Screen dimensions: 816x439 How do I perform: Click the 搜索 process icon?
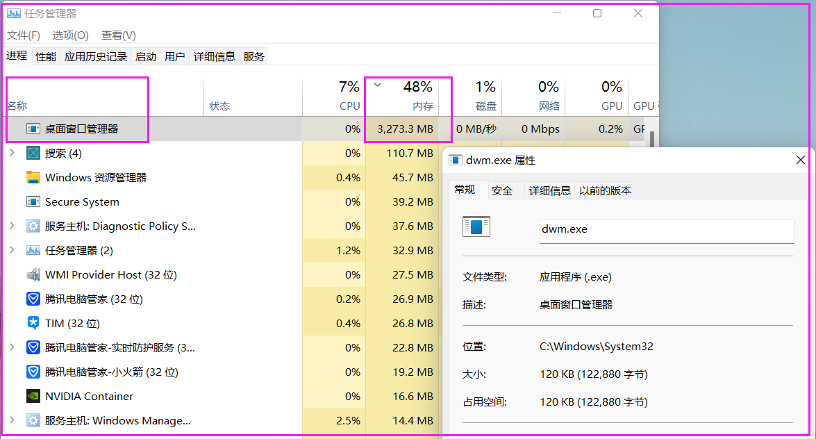33,153
